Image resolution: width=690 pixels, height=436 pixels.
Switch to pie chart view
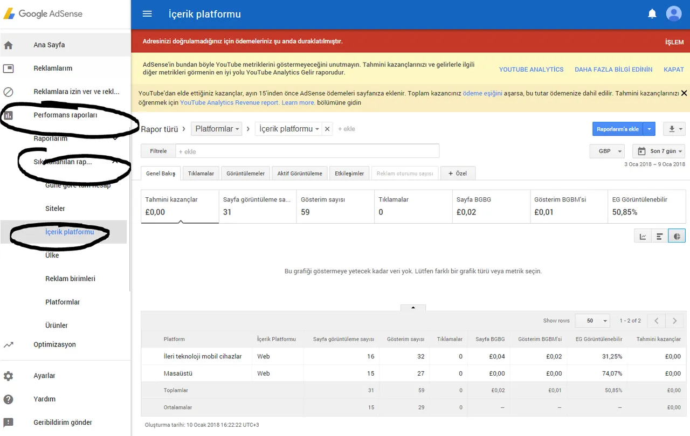click(677, 236)
